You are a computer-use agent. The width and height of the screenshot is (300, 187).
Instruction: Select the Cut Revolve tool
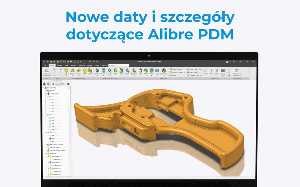click(x=104, y=71)
